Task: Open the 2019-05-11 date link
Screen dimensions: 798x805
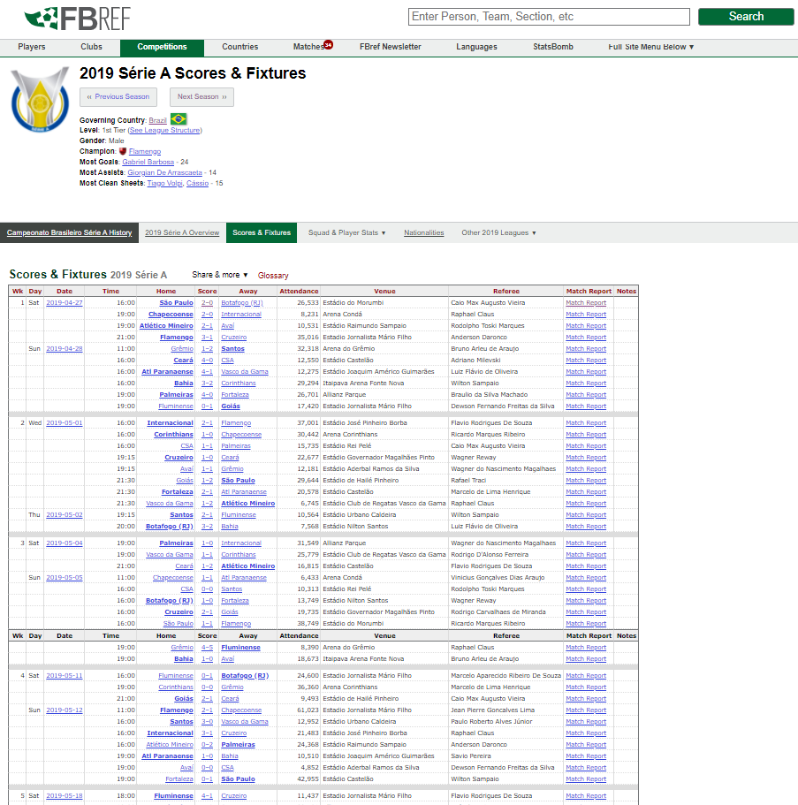Action: click(x=65, y=676)
